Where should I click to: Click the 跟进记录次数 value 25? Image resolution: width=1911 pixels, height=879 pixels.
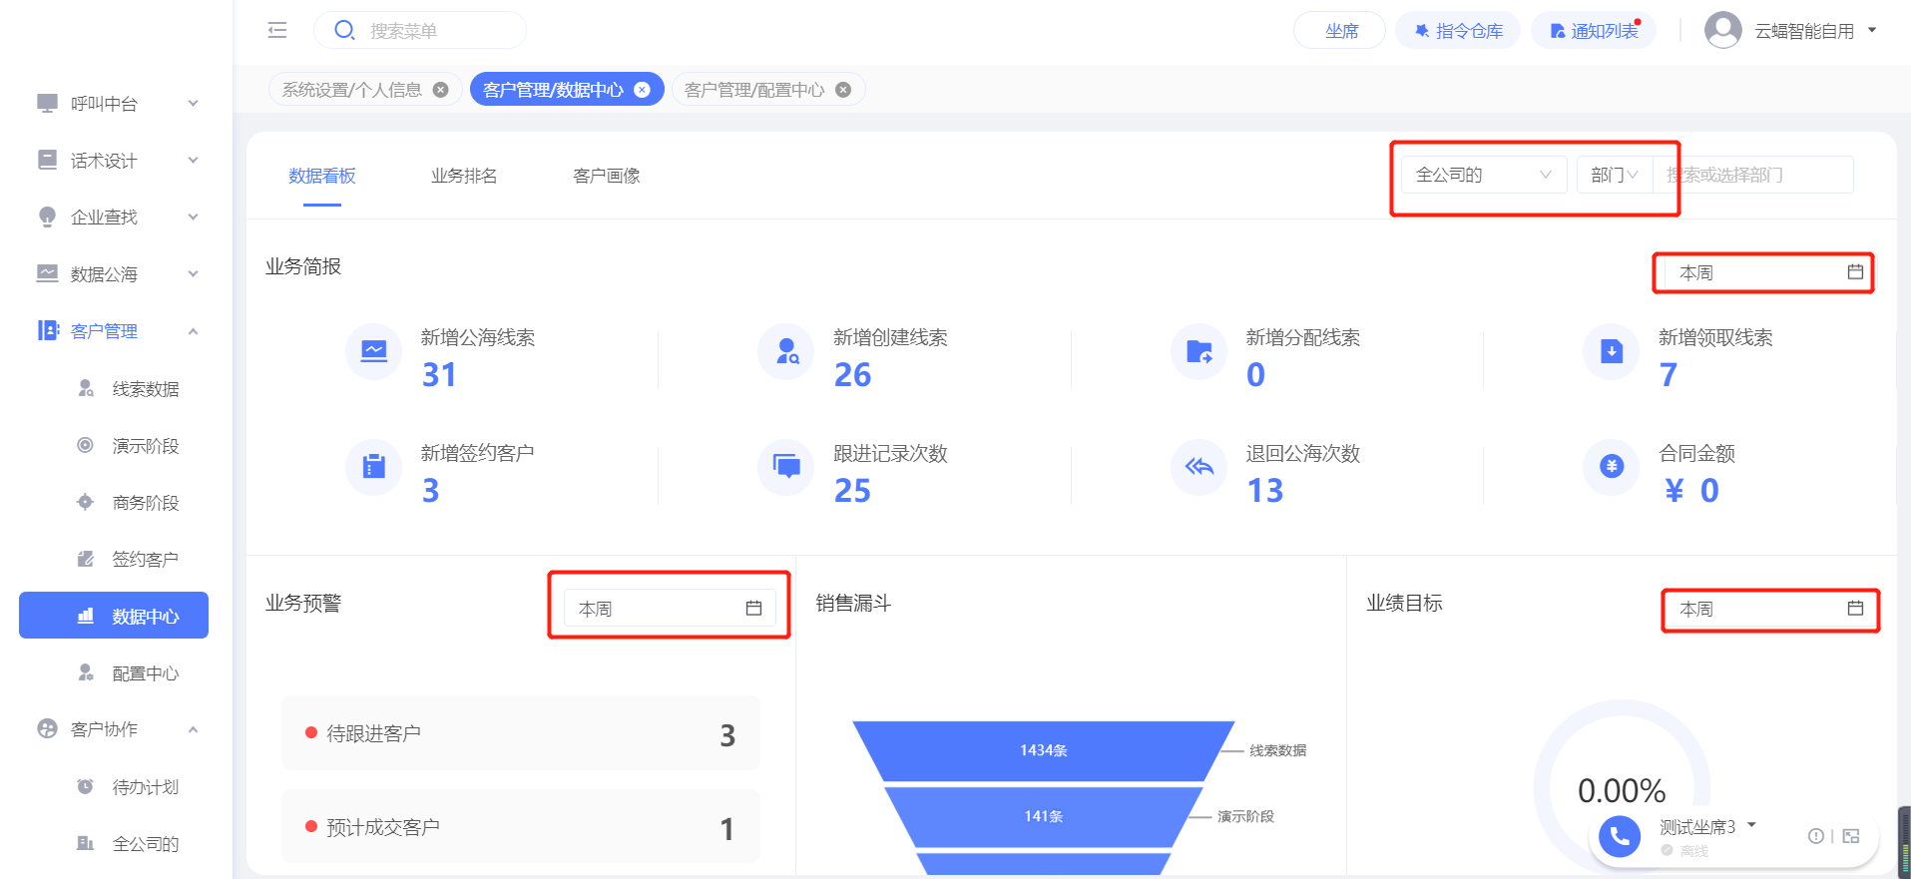(x=852, y=491)
